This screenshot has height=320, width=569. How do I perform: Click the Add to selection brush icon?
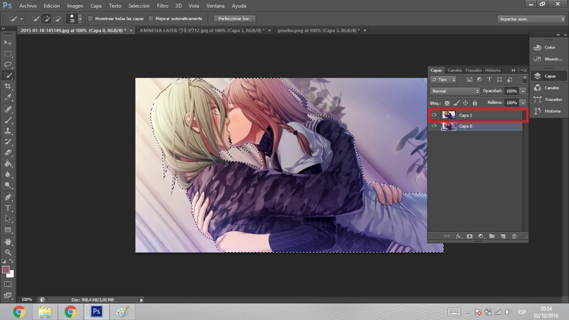(x=46, y=19)
